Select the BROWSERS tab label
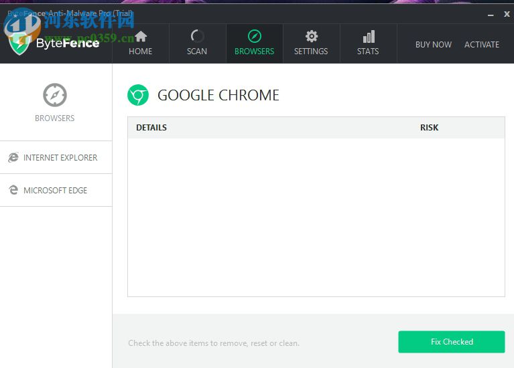Image resolution: width=514 pixels, height=368 pixels. [254, 52]
